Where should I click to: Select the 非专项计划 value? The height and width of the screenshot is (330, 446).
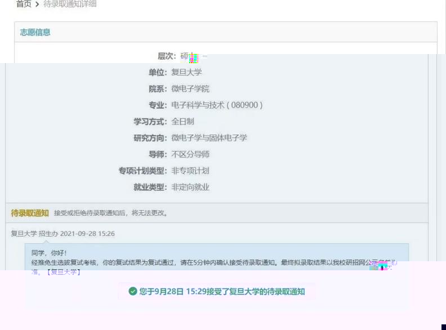tap(190, 171)
